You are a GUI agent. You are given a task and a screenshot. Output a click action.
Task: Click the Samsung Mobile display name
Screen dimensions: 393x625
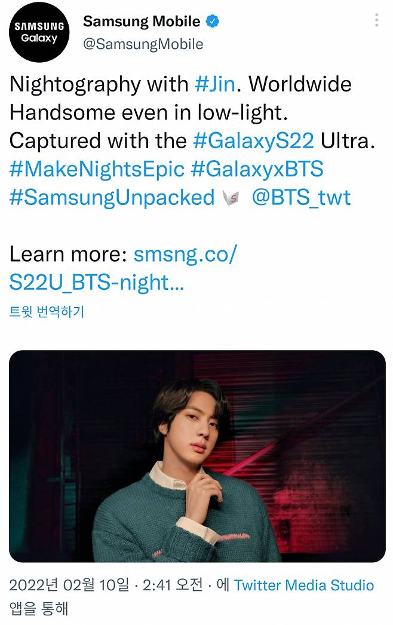[x=143, y=22]
